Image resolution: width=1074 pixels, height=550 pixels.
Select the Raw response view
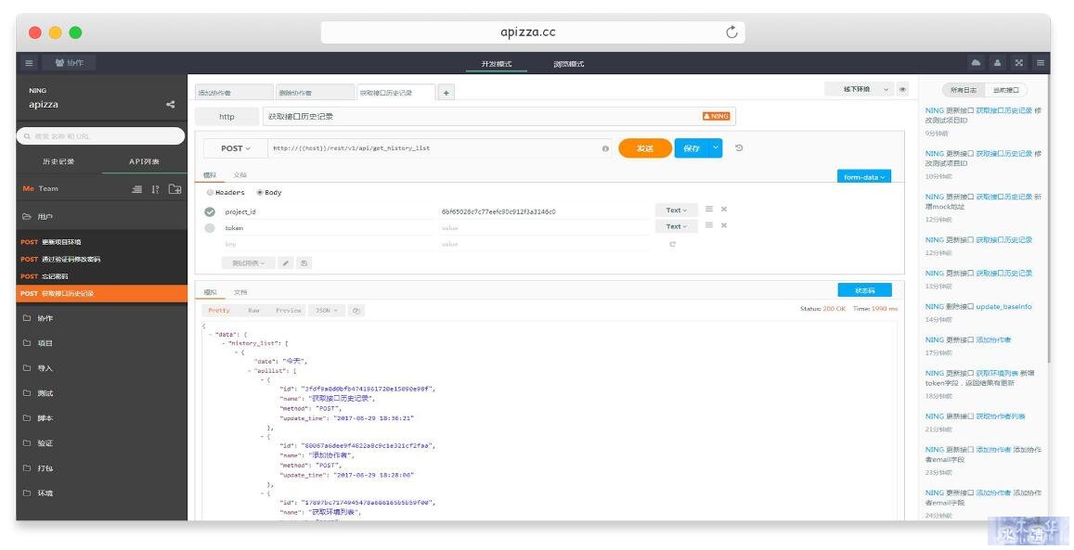tap(253, 311)
